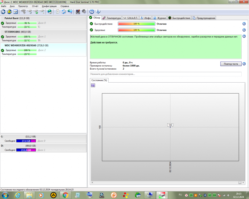Click the comment input field
249x199 pixels.
tap(166, 74)
